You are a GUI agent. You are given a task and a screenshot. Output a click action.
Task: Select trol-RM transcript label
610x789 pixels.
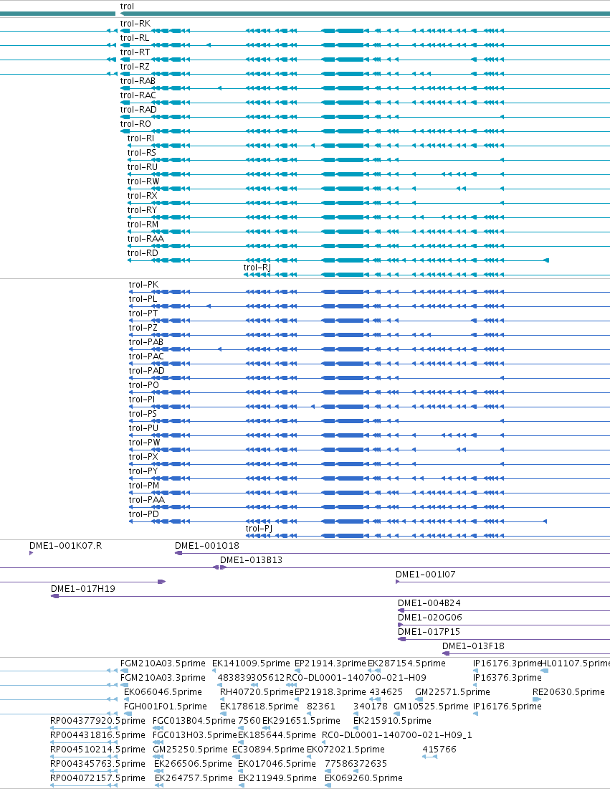point(143,225)
